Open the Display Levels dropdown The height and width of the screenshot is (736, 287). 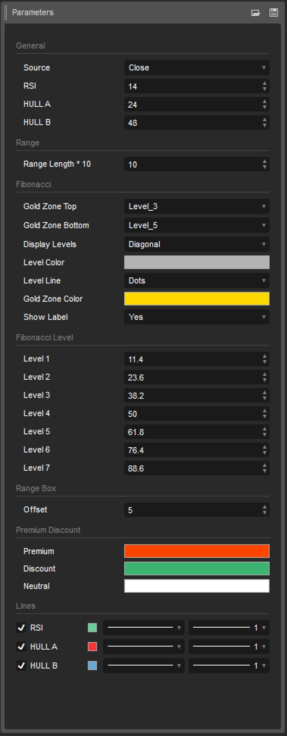point(196,244)
